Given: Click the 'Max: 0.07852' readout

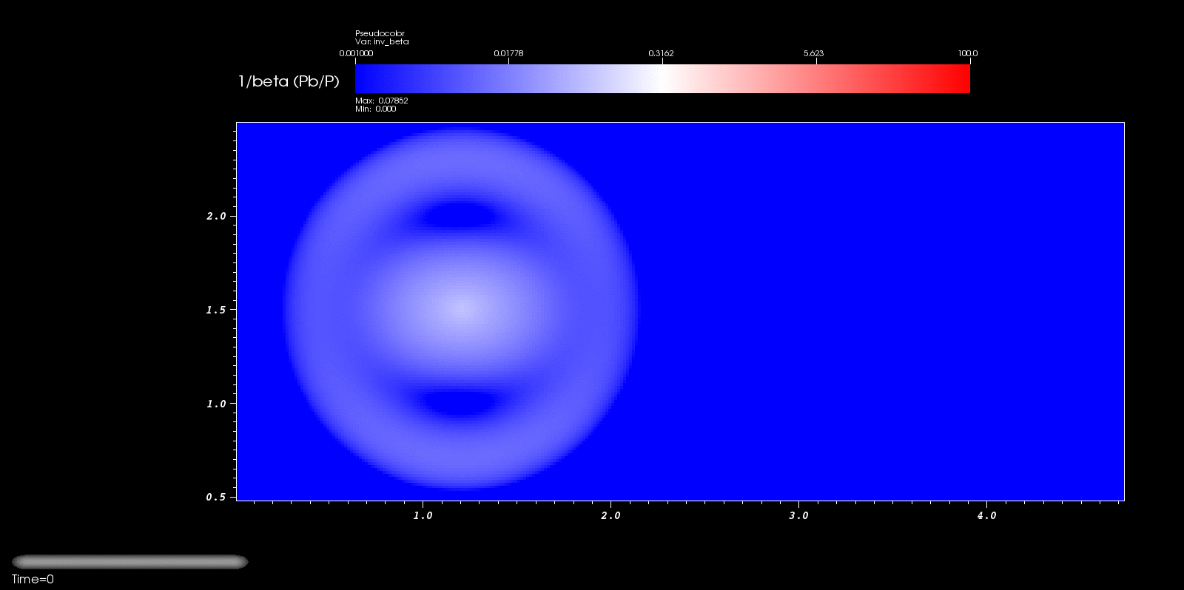Looking at the screenshot, I should coord(381,101).
